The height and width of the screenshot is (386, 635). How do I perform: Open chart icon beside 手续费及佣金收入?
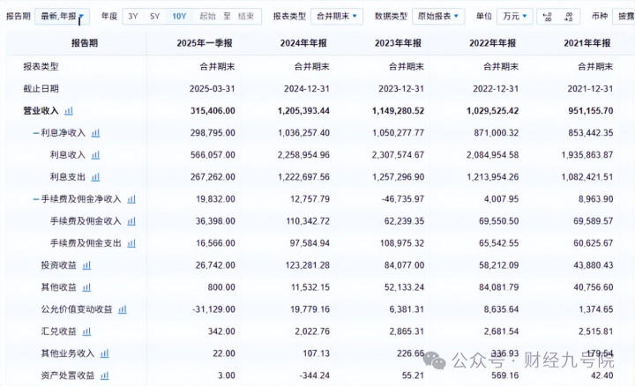tap(131, 221)
